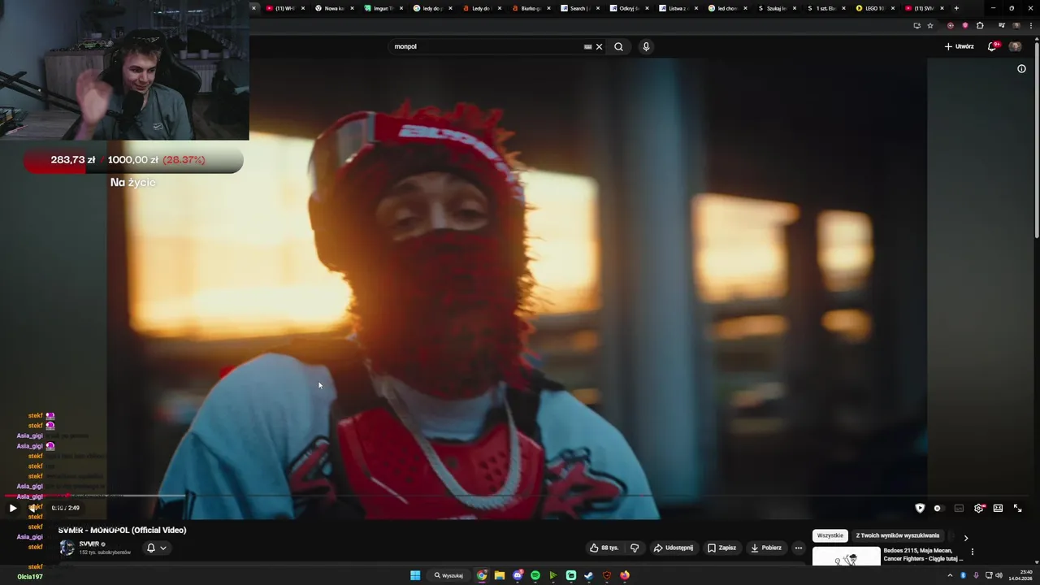The width and height of the screenshot is (1040, 585).
Task: Toggle subtitles/captions button
Action: click(x=959, y=508)
